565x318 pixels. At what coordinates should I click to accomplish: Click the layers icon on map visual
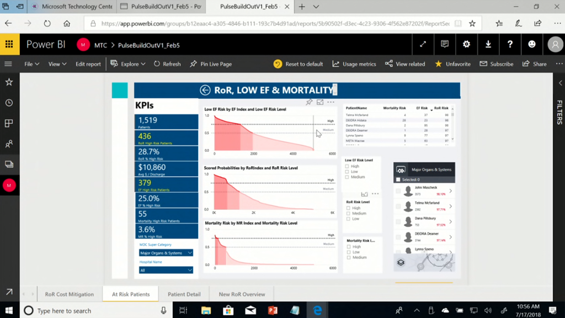(x=401, y=262)
